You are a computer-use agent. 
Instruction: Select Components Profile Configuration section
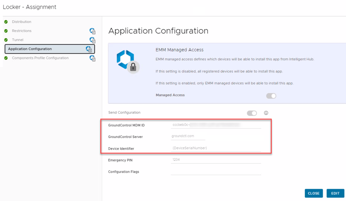pyautogui.click(x=40, y=58)
